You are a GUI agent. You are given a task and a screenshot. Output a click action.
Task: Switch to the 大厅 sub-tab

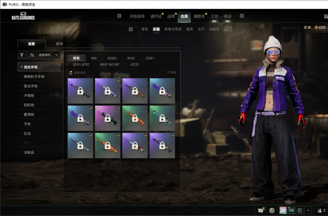pos(201,29)
